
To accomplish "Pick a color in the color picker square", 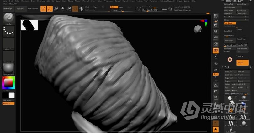I will tap(8, 83).
